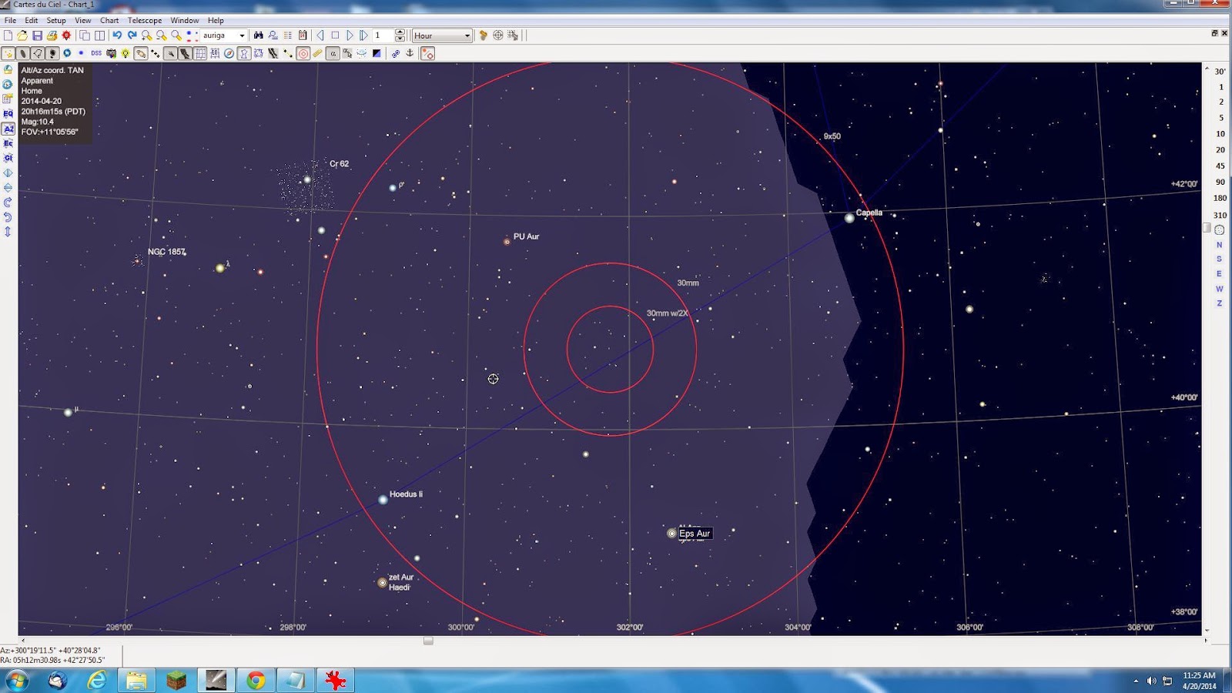
Task: Toggle the black and blue sky color icon
Action: [x=377, y=54]
